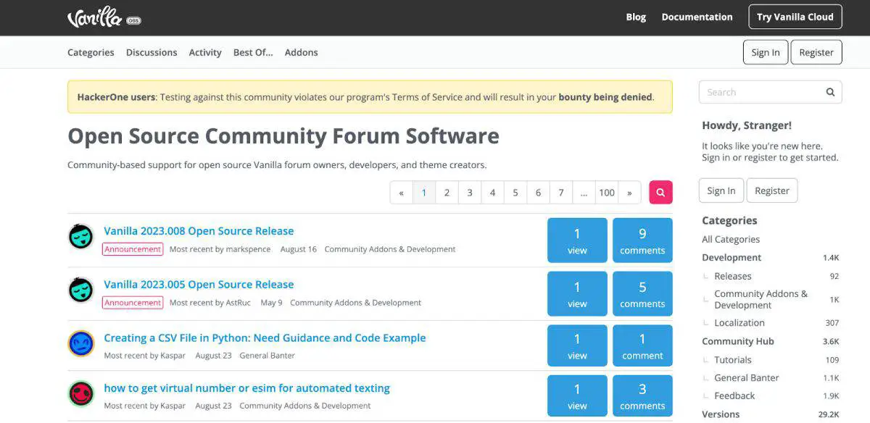The width and height of the screenshot is (870, 423).
Task: Click the Announcement tag on 2023.005 release
Action: (133, 303)
